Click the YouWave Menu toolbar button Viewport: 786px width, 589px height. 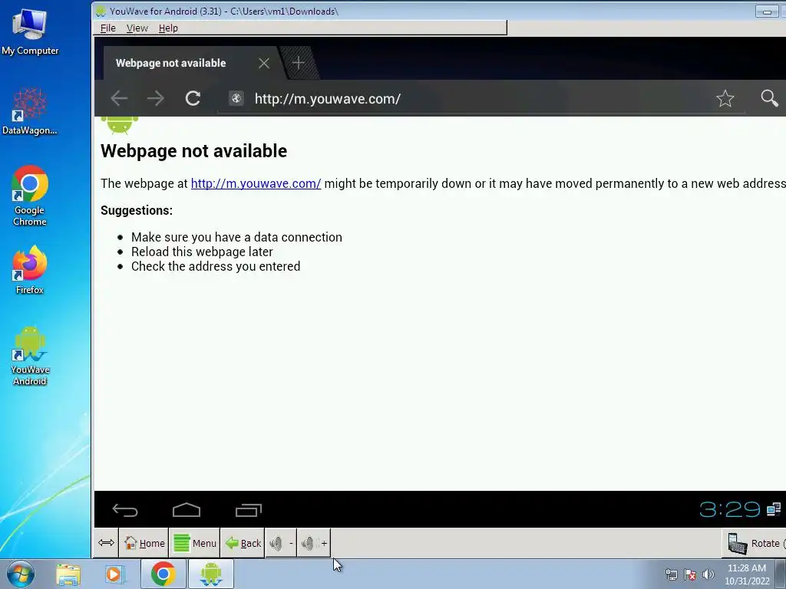(x=194, y=543)
